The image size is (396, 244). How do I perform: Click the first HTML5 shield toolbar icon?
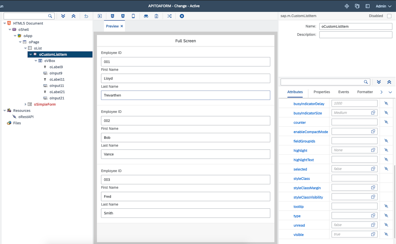[113, 16]
